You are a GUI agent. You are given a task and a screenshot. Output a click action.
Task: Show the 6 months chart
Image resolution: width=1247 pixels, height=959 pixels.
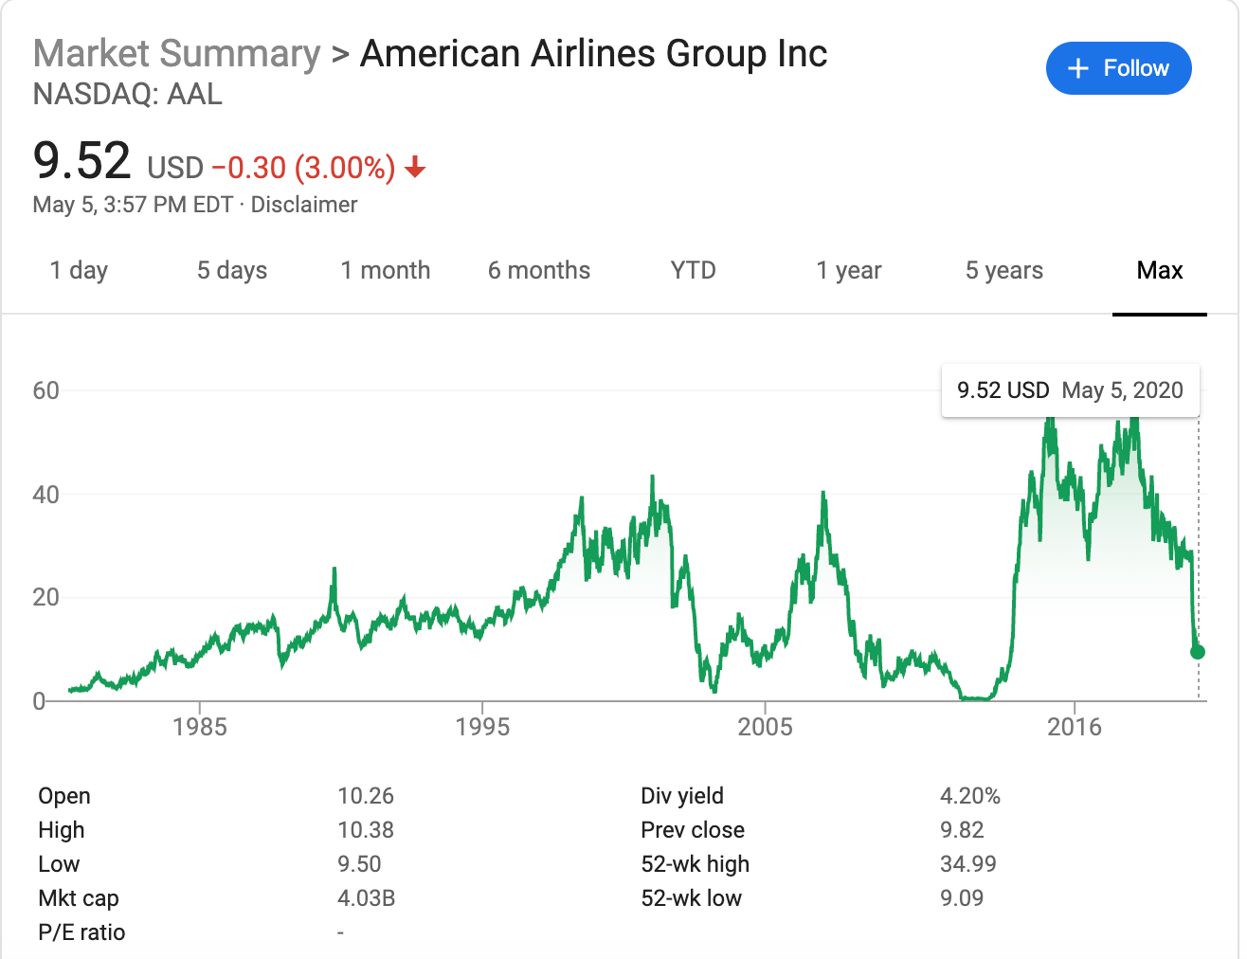(x=539, y=271)
